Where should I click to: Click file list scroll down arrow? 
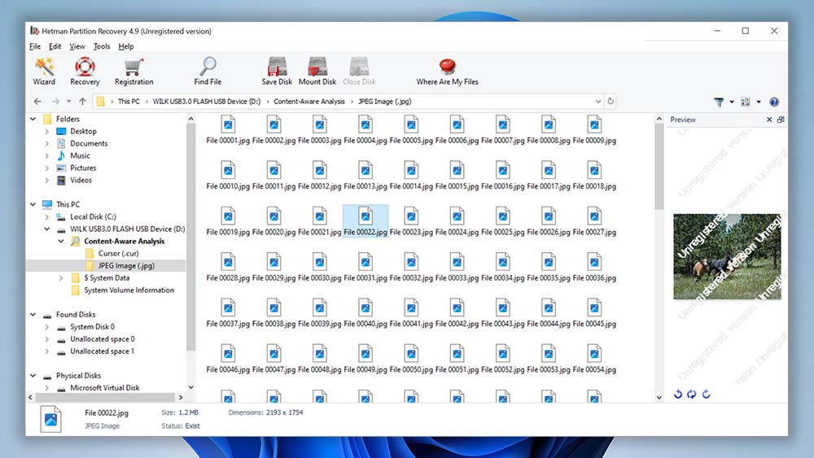click(x=659, y=397)
